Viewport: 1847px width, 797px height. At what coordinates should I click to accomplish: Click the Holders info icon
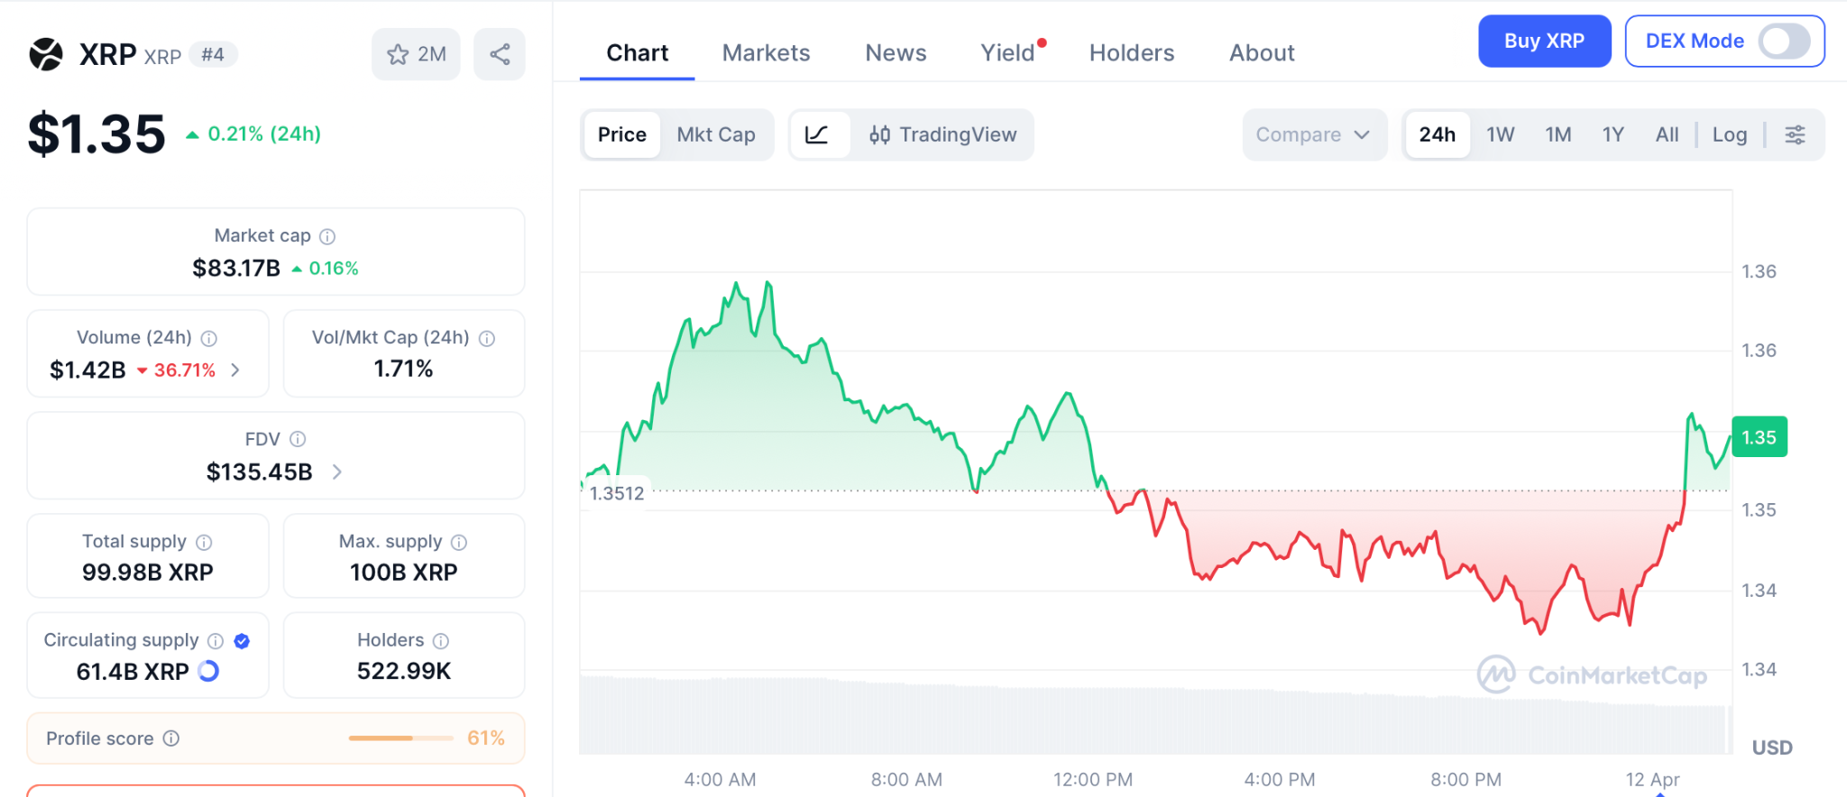click(x=441, y=641)
